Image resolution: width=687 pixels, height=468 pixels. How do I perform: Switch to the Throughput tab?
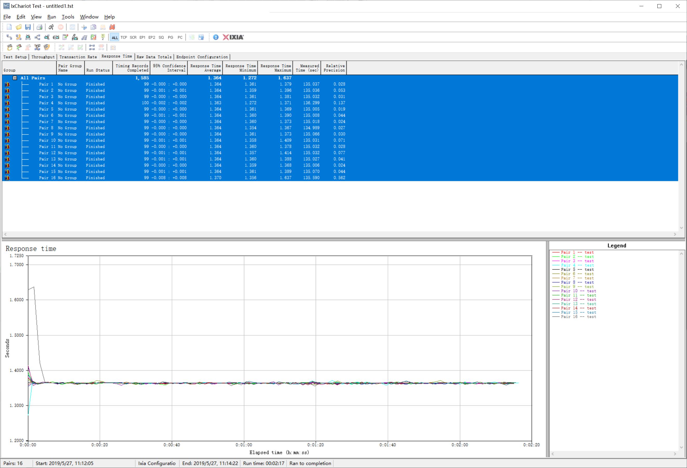(x=43, y=57)
